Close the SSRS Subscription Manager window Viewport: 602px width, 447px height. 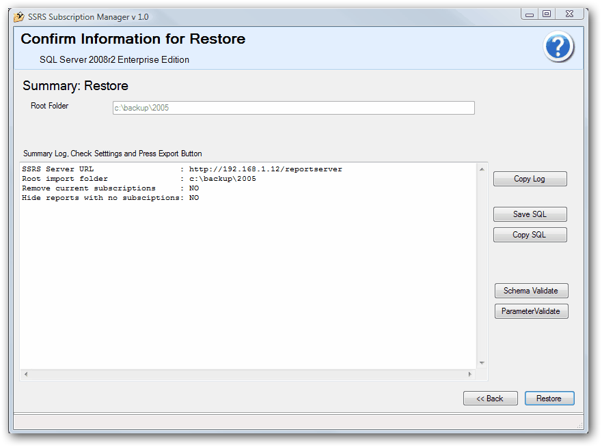(x=569, y=14)
